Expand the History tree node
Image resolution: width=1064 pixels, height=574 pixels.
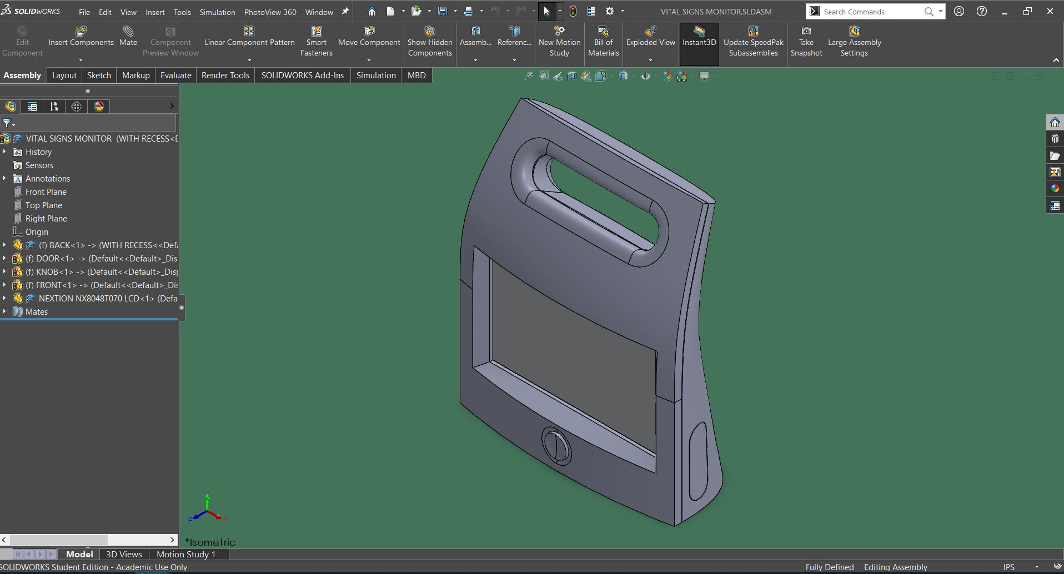[4, 152]
